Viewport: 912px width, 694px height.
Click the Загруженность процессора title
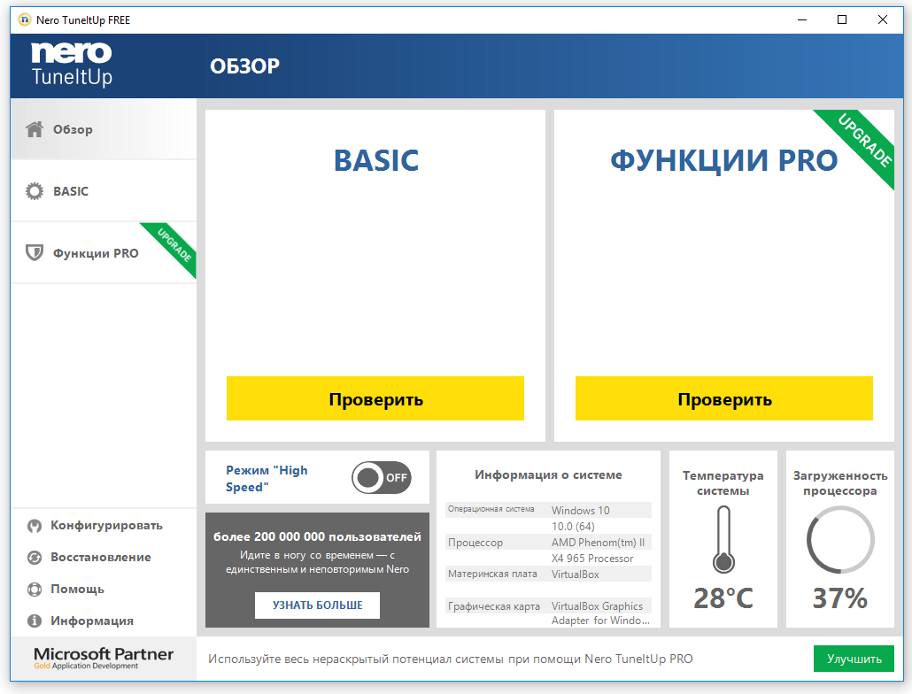click(x=840, y=483)
